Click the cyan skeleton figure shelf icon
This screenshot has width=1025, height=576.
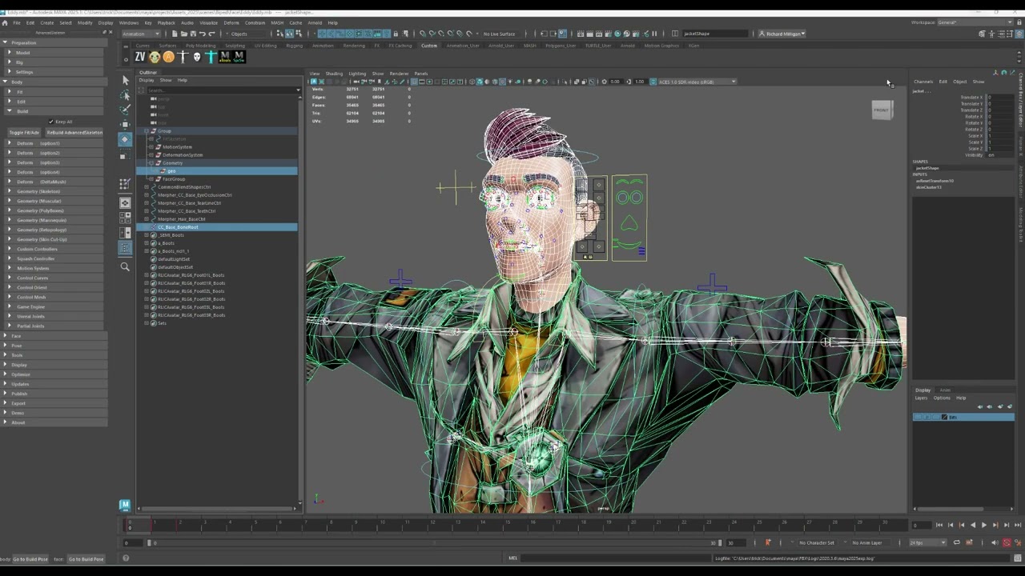(211, 57)
